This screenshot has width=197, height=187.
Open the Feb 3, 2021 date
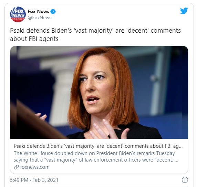tap(45, 180)
